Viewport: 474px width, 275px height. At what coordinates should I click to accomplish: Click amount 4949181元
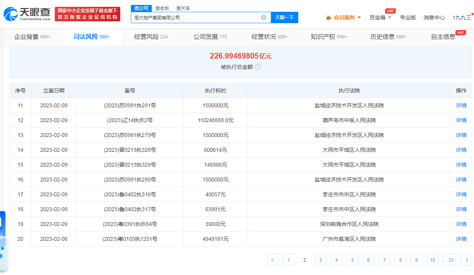point(216,239)
